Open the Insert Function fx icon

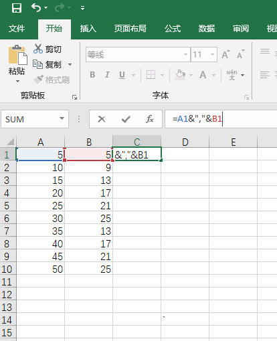150,119
